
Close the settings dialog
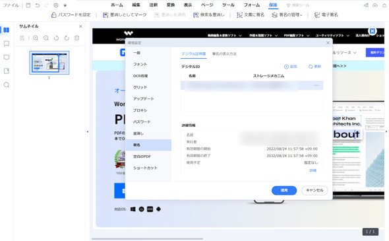pos(328,43)
